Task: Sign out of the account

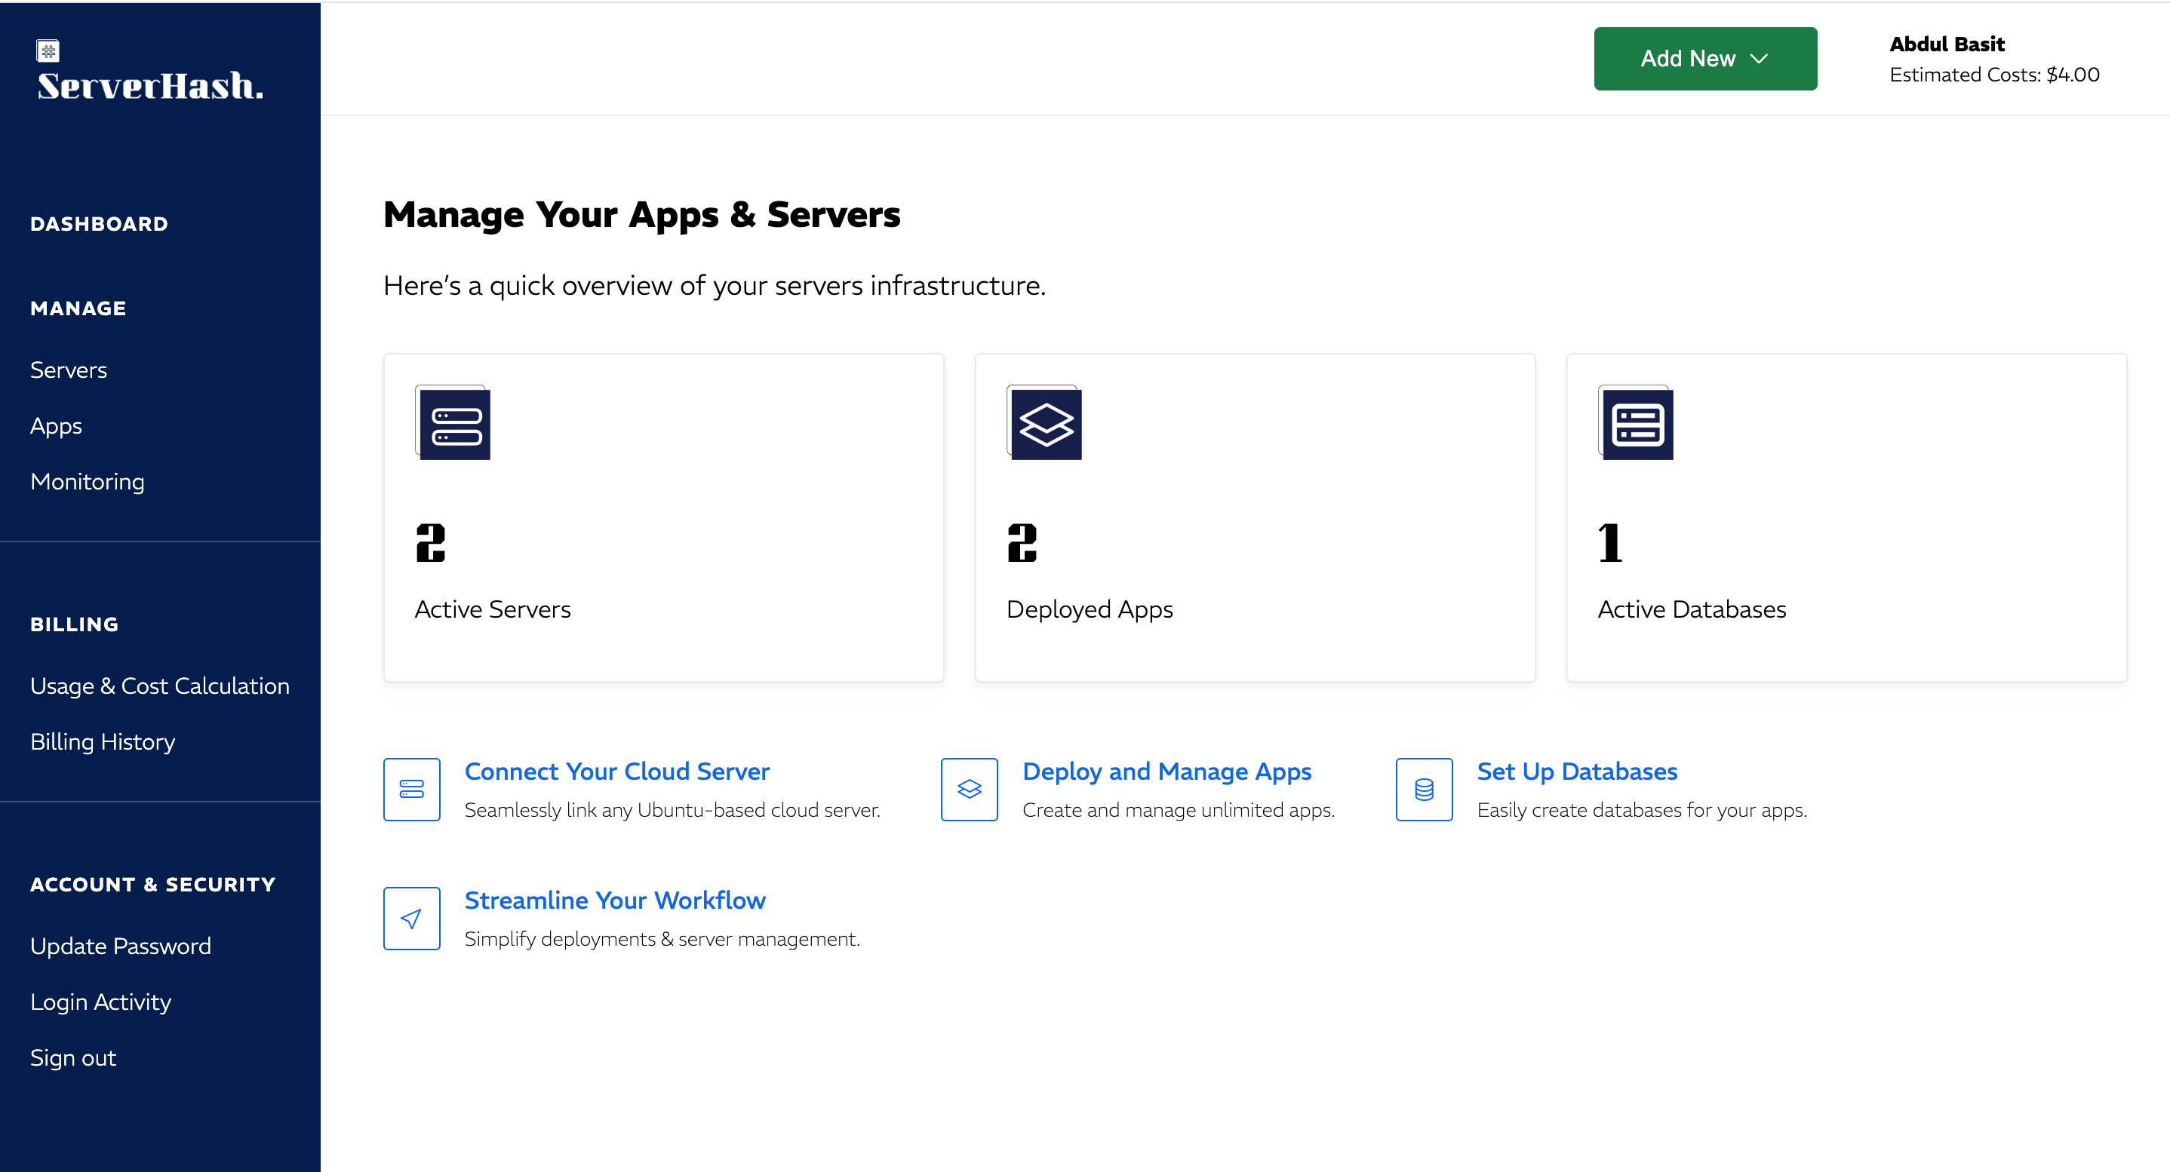Action: [73, 1057]
